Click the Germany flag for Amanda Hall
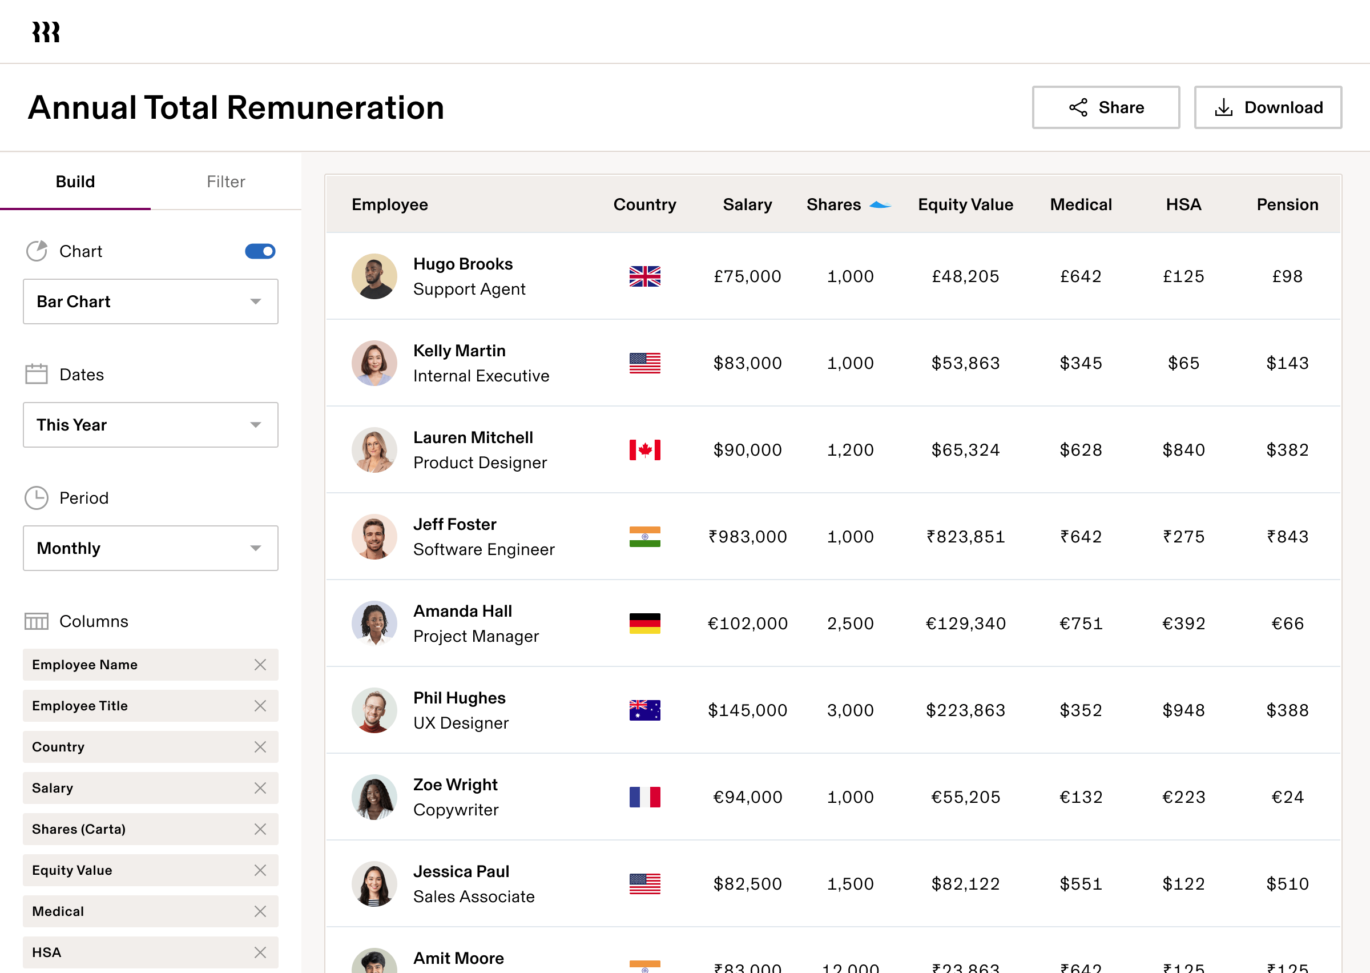Image resolution: width=1370 pixels, height=973 pixels. coord(644,623)
